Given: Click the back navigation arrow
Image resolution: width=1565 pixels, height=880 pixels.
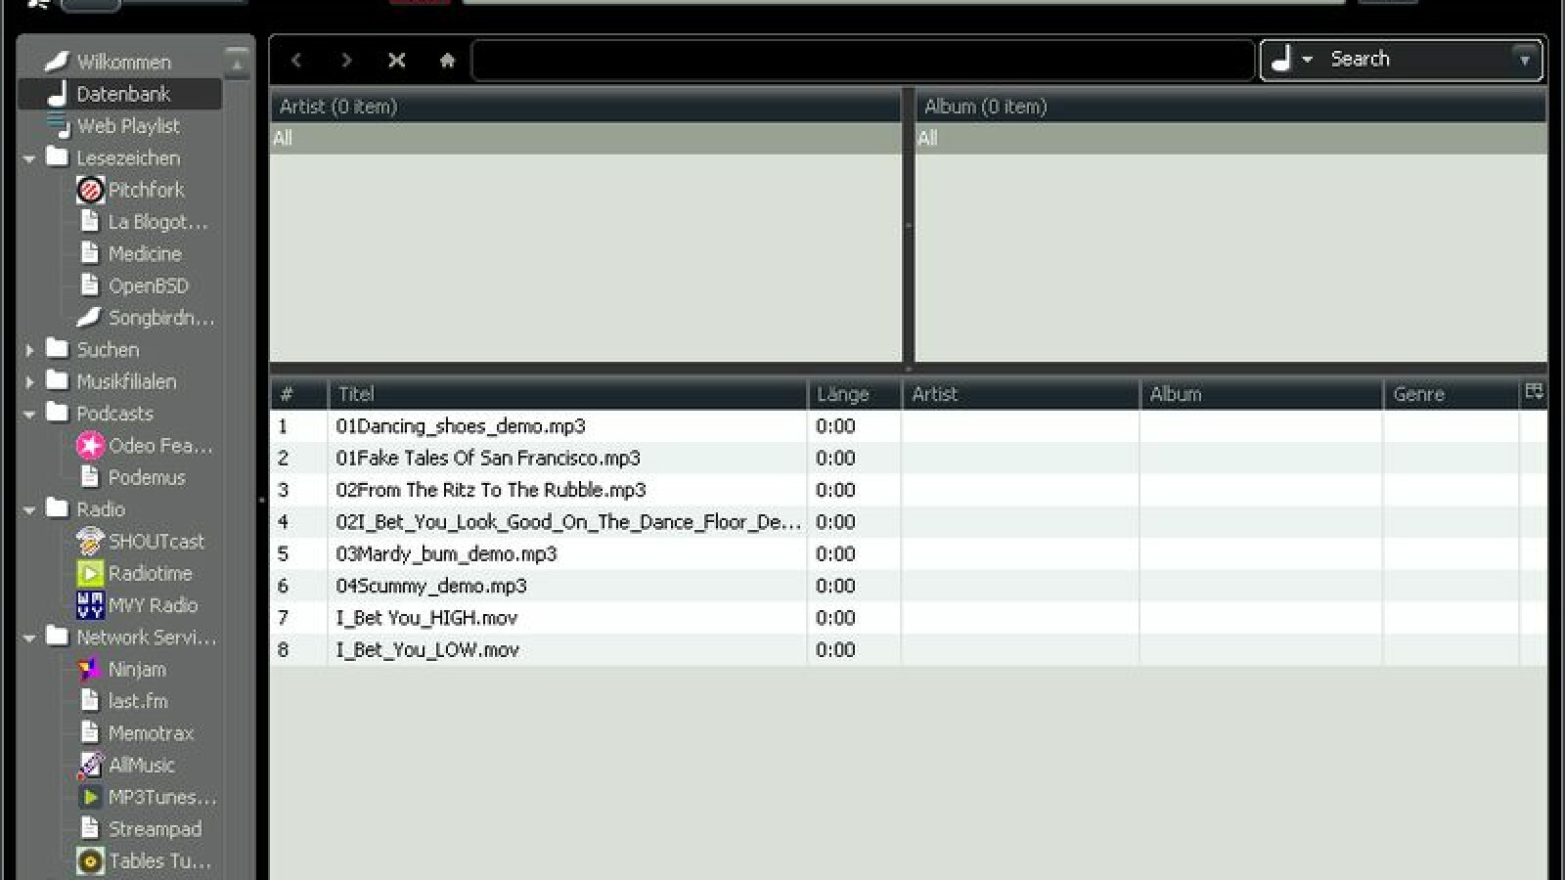Looking at the screenshot, I should pos(296,61).
